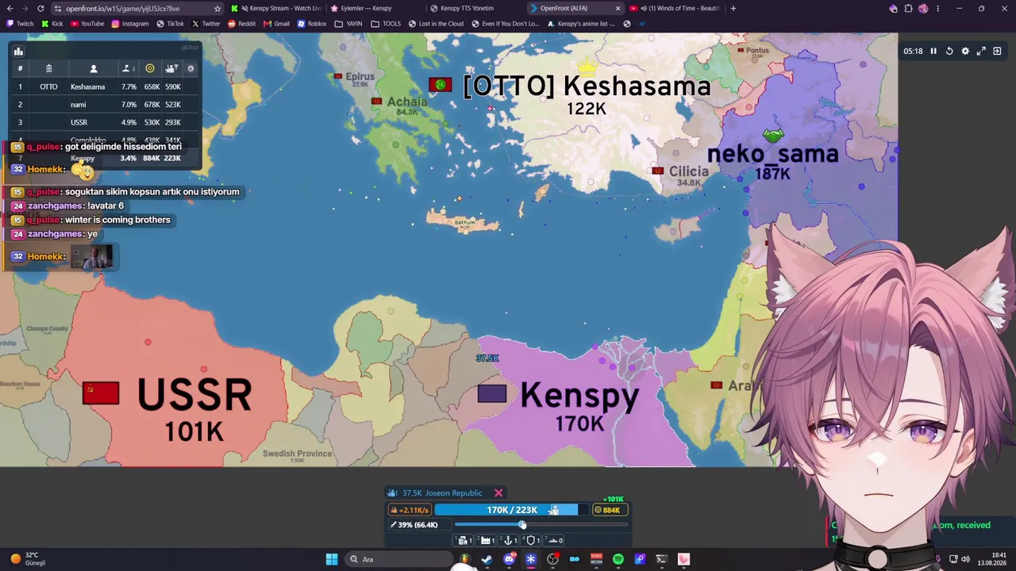1016x571 pixels.
Task: Open Kick bookmark
Action: (52, 24)
